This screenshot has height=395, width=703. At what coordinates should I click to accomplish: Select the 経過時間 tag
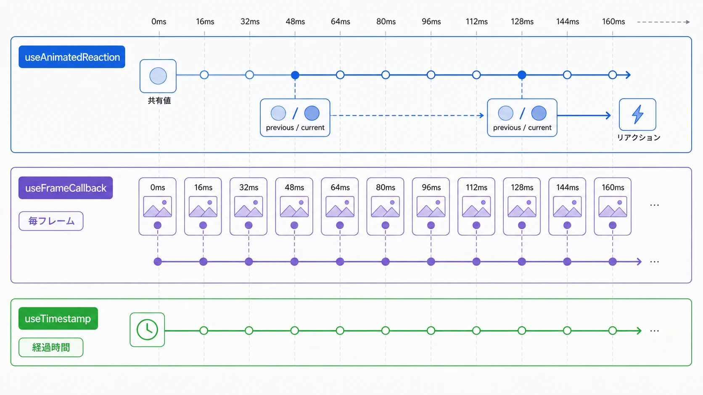coord(51,348)
